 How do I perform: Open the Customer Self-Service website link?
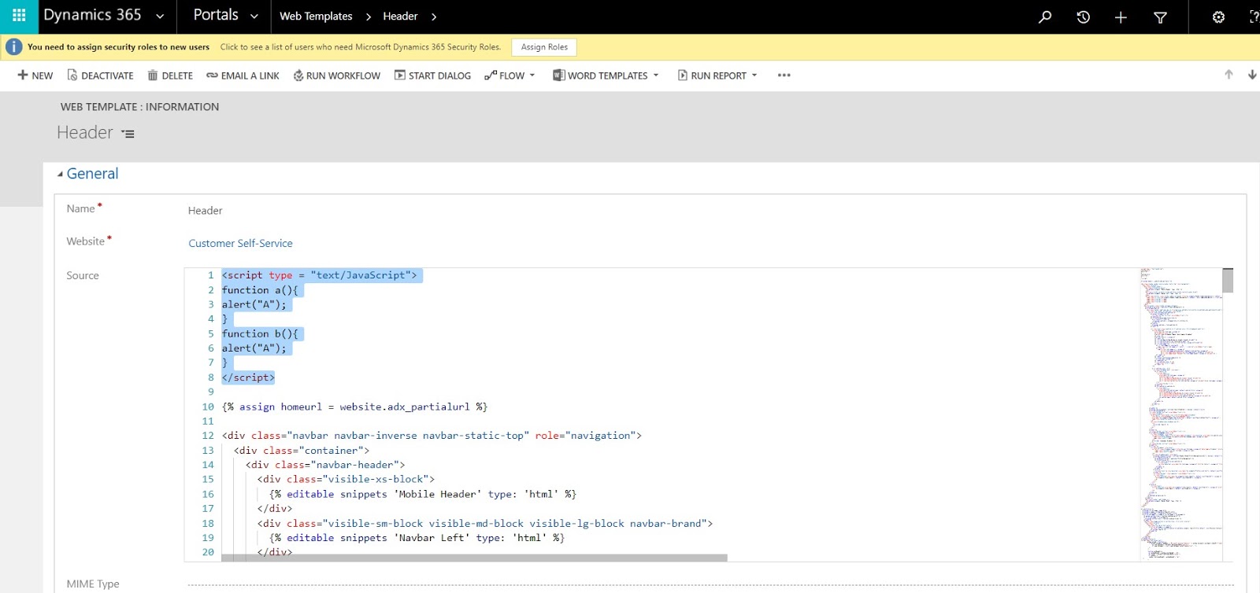[240, 244]
